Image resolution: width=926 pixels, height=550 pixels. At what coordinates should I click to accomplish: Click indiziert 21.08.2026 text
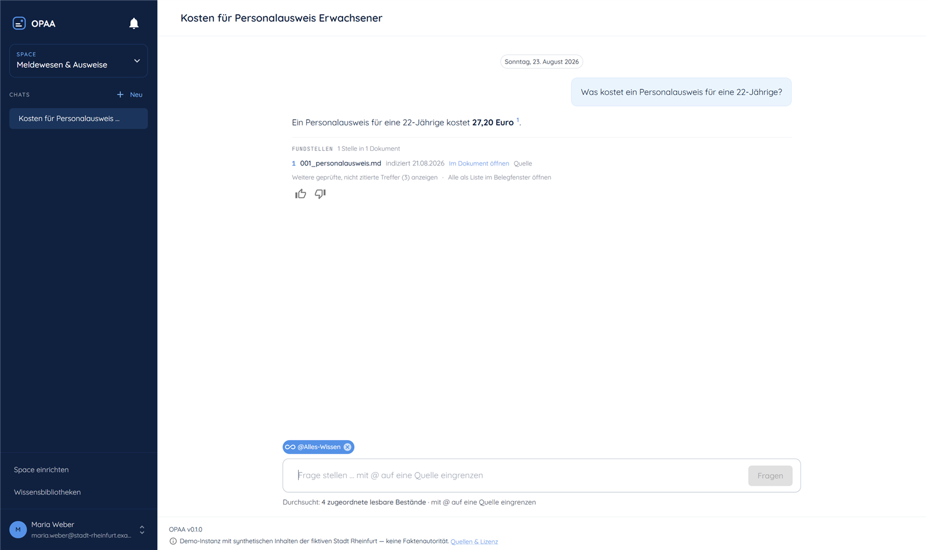point(415,163)
